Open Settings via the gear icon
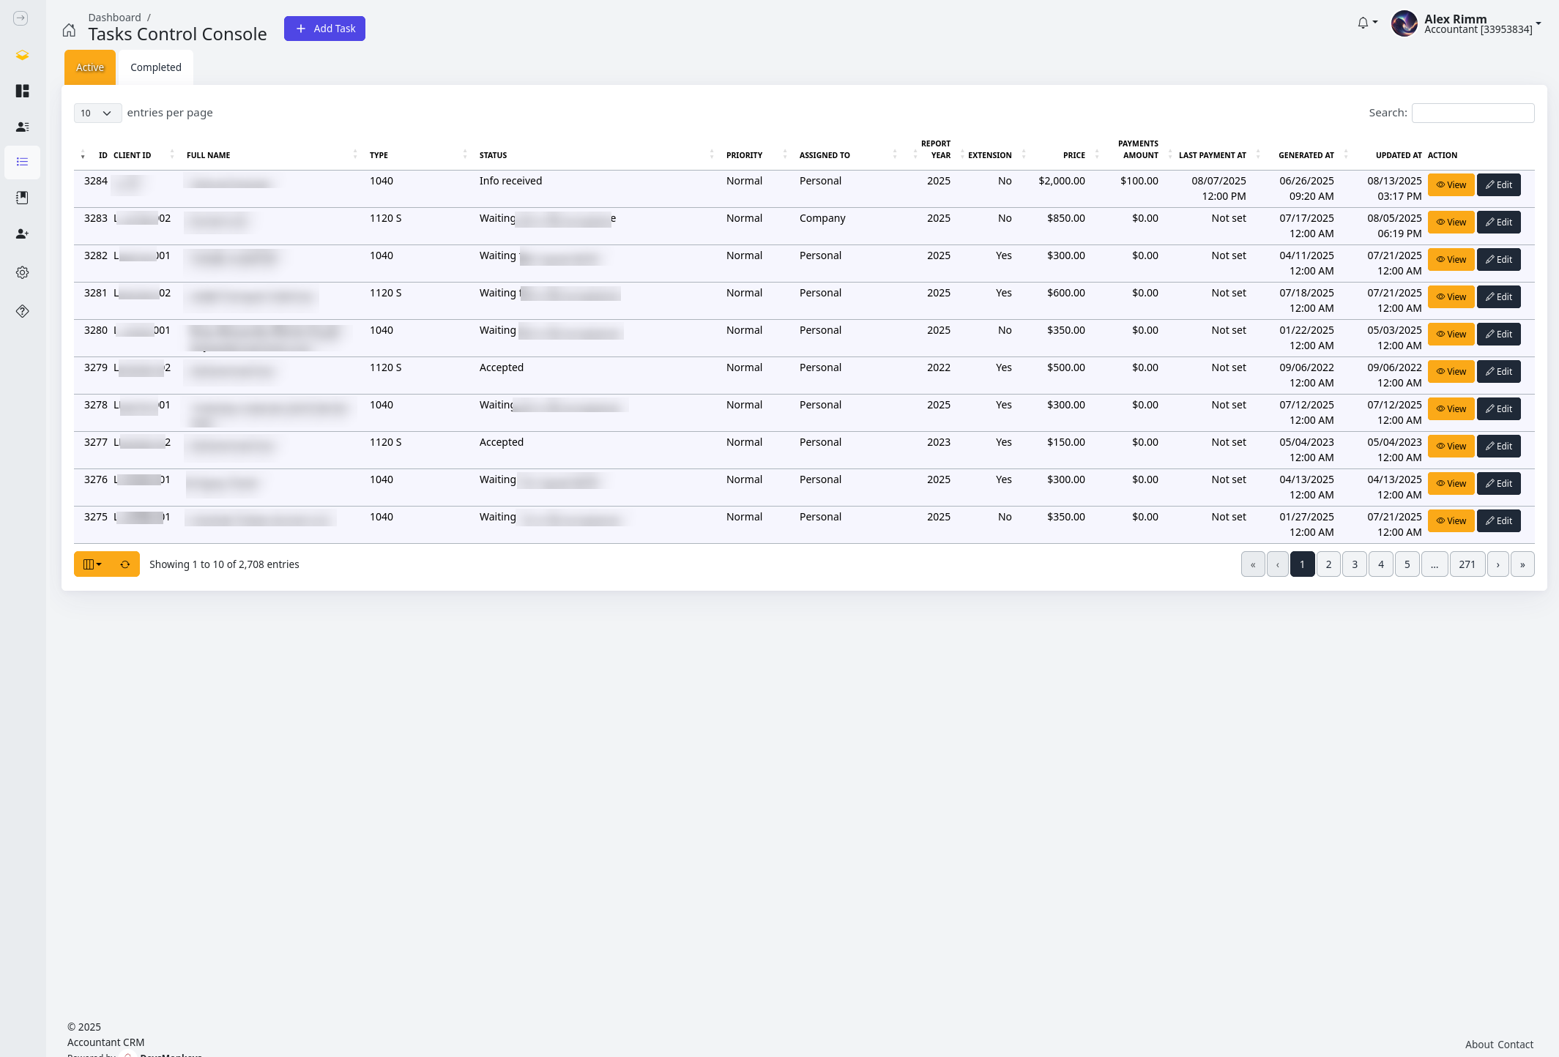This screenshot has height=1057, width=1559. (x=22, y=272)
